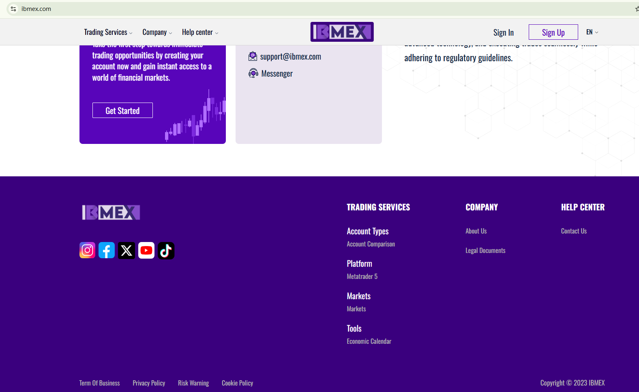Click the Get Started button
The width and height of the screenshot is (639, 392).
122,110
